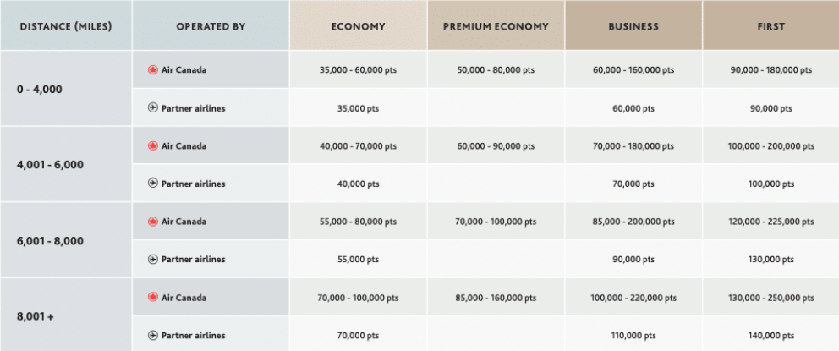This screenshot has height=351, width=839.
Task: Select the Economy column header
Action: coord(358,26)
